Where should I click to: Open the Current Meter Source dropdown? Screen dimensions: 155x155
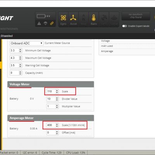point(26,43)
